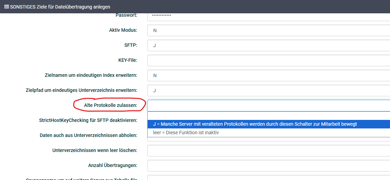Click the 'SONSTIGES Ziele für Dateiübertragung anlegen' title
This screenshot has height=180, width=390.
[60, 7]
